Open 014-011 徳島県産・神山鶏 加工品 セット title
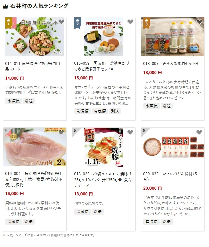This screenshot has height=247, width=209. (x=33, y=66)
